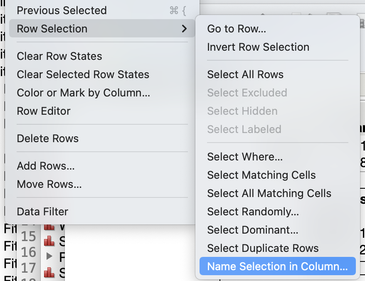Open the Select Where dialog
The image size is (365, 281).
tap(245, 157)
